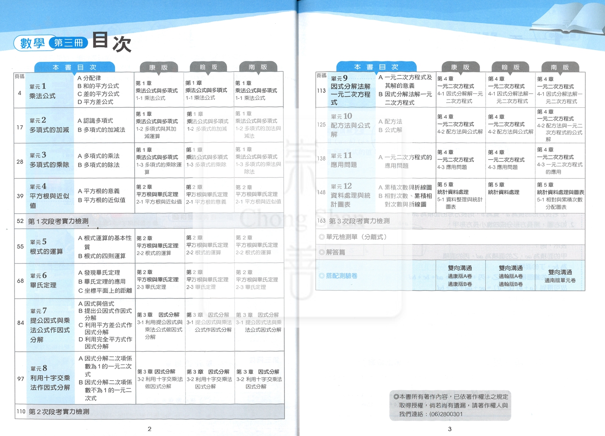Click 單元11 應用問題 unit title
The image size is (605, 436).
click(343, 160)
